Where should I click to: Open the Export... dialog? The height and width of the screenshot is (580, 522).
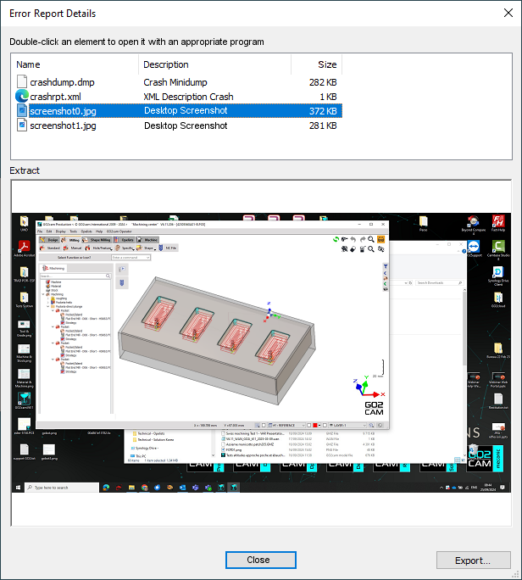(x=474, y=560)
